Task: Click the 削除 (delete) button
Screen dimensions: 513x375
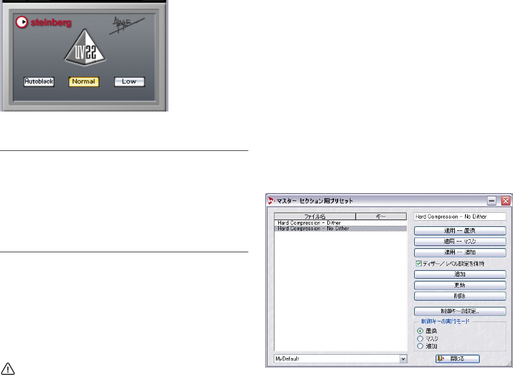Action: point(460,296)
